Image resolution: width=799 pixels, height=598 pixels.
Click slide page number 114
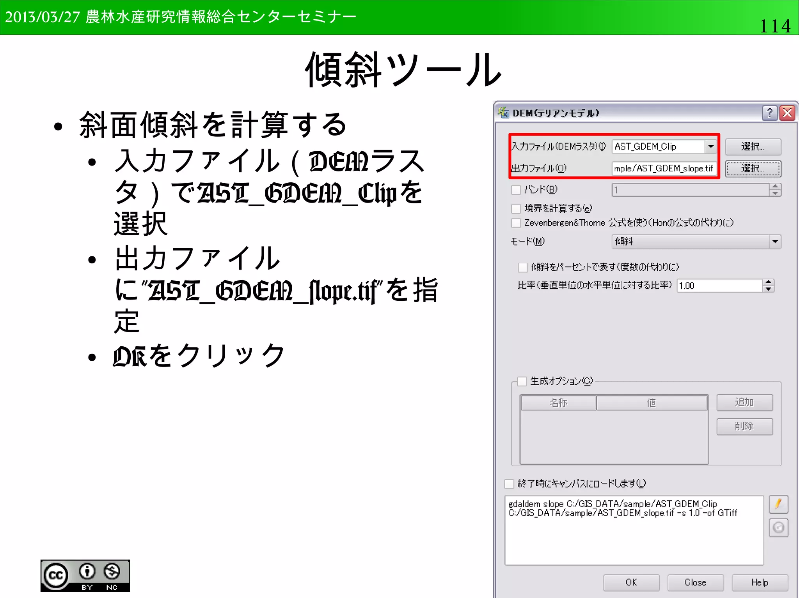pyautogui.click(x=775, y=26)
